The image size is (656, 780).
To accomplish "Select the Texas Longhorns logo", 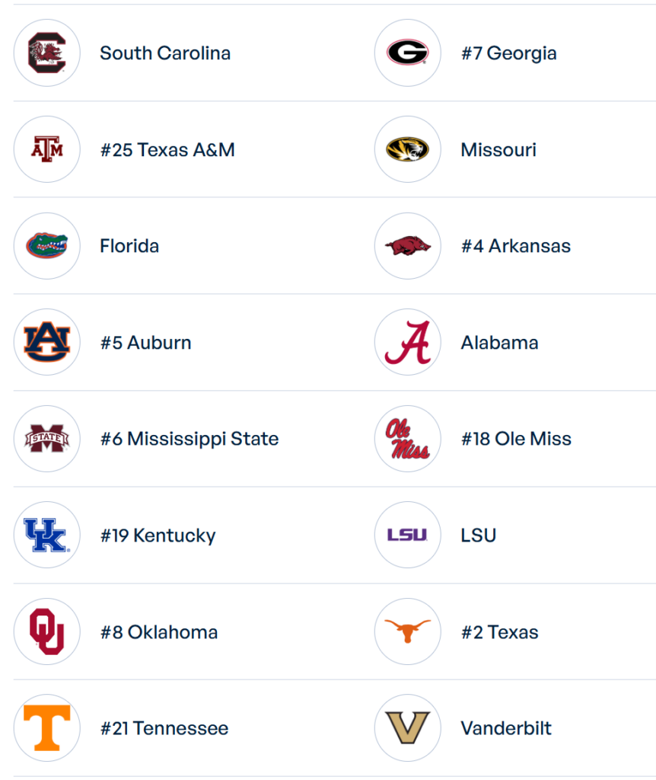I will pos(407,631).
